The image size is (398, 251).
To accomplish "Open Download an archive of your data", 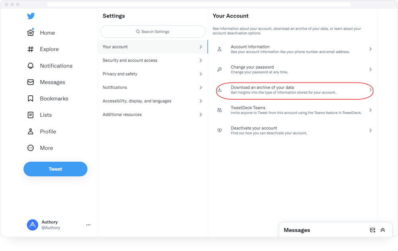I will click(x=294, y=90).
